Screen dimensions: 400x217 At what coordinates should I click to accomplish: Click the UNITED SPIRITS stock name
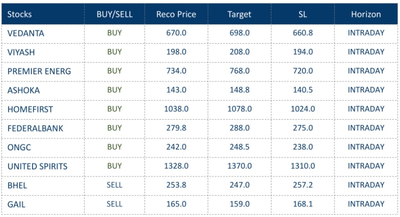(37, 166)
